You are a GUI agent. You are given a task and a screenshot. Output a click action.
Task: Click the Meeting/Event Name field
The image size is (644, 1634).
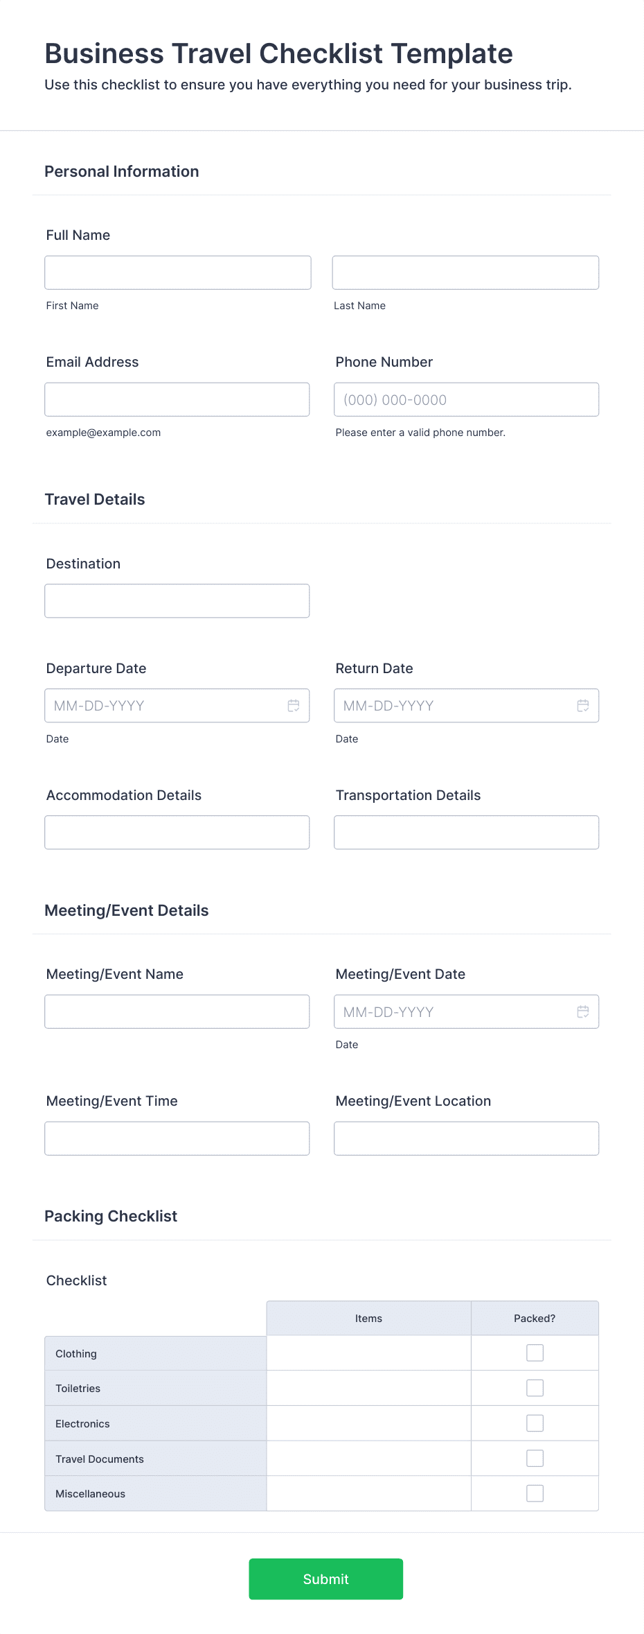click(177, 1011)
